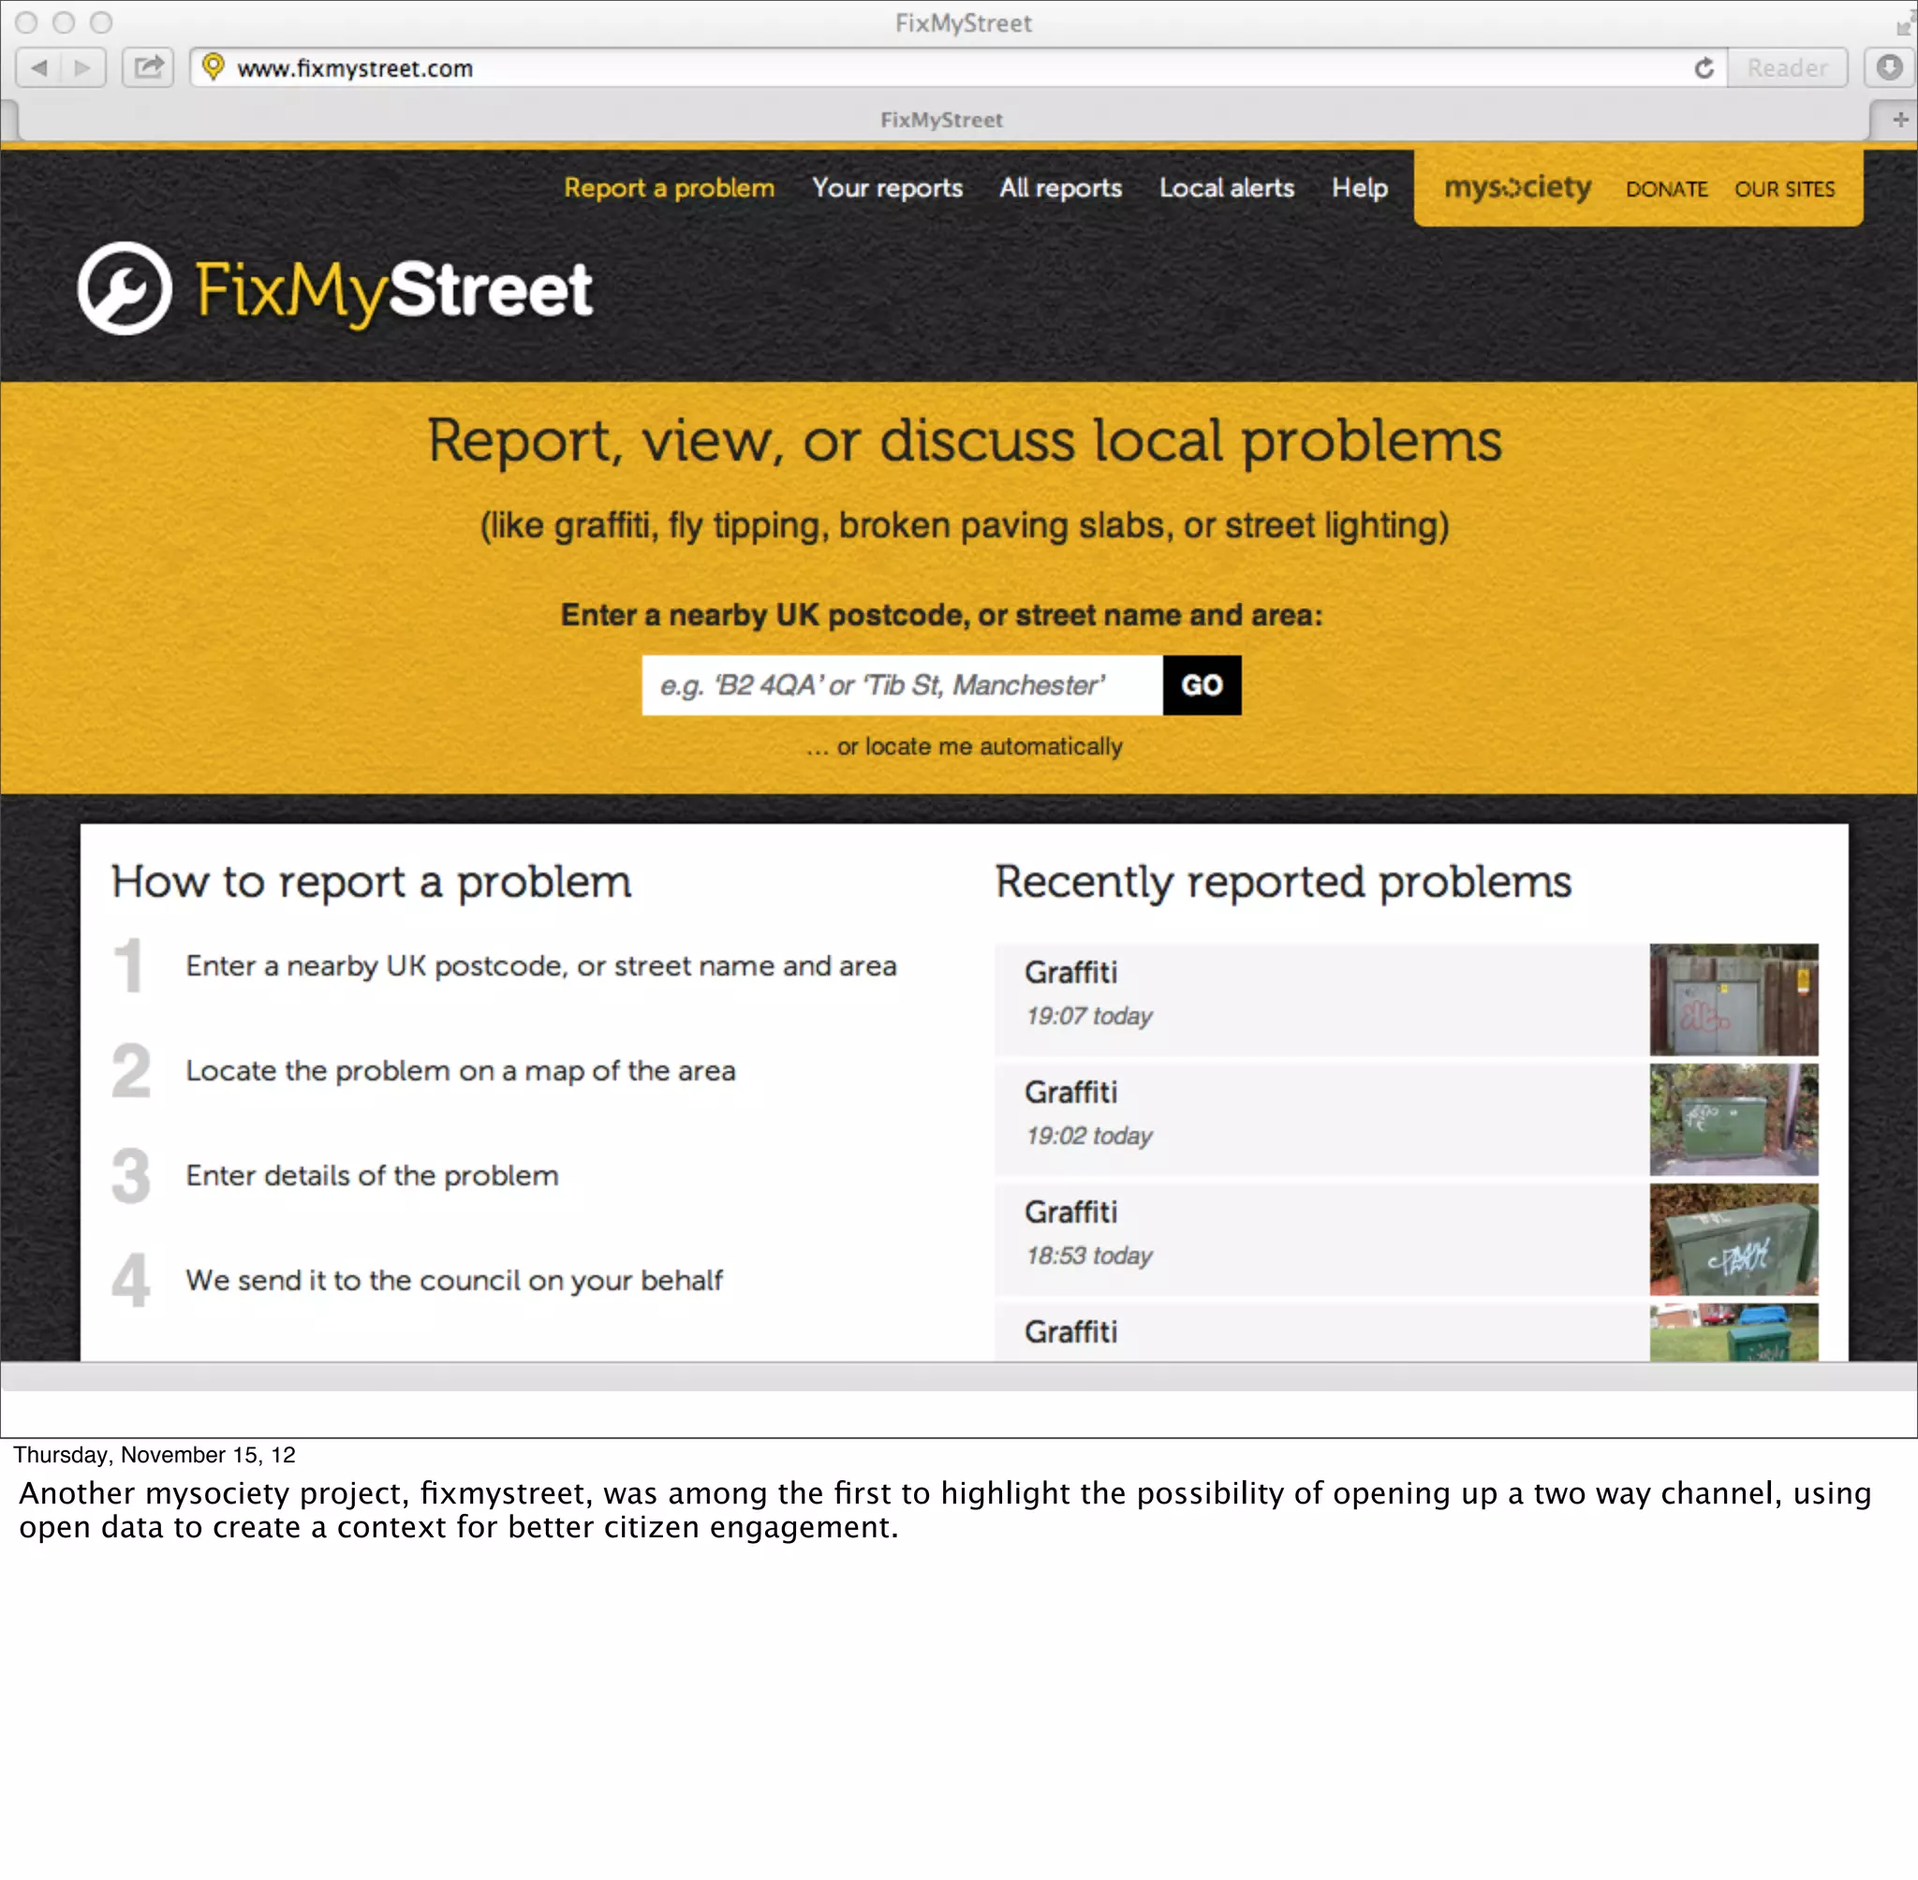
Task: Click the Recently reported problems heading
Action: pyautogui.click(x=1283, y=882)
